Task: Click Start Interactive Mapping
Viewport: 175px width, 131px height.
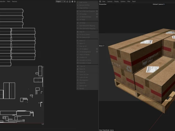Action: pos(87,25)
